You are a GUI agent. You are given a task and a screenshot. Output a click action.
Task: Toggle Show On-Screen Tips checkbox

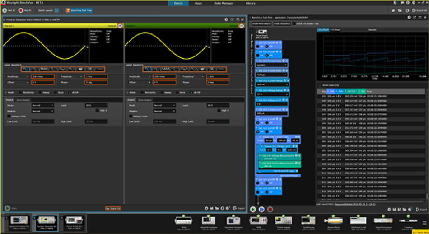tap(294, 24)
